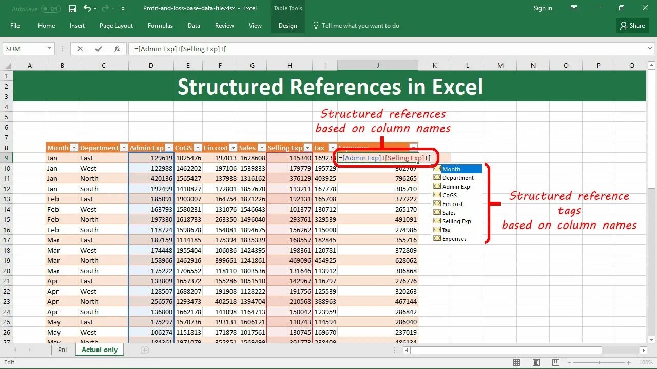The image size is (657, 369).
Task: Choose Selling Exp from autocomplete list
Action: [x=457, y=221]
